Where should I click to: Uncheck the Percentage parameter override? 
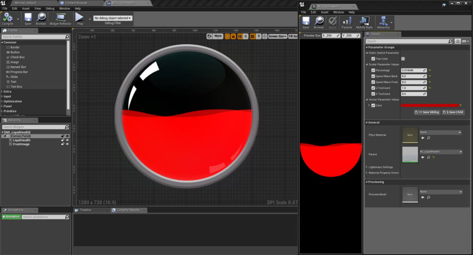373,70
